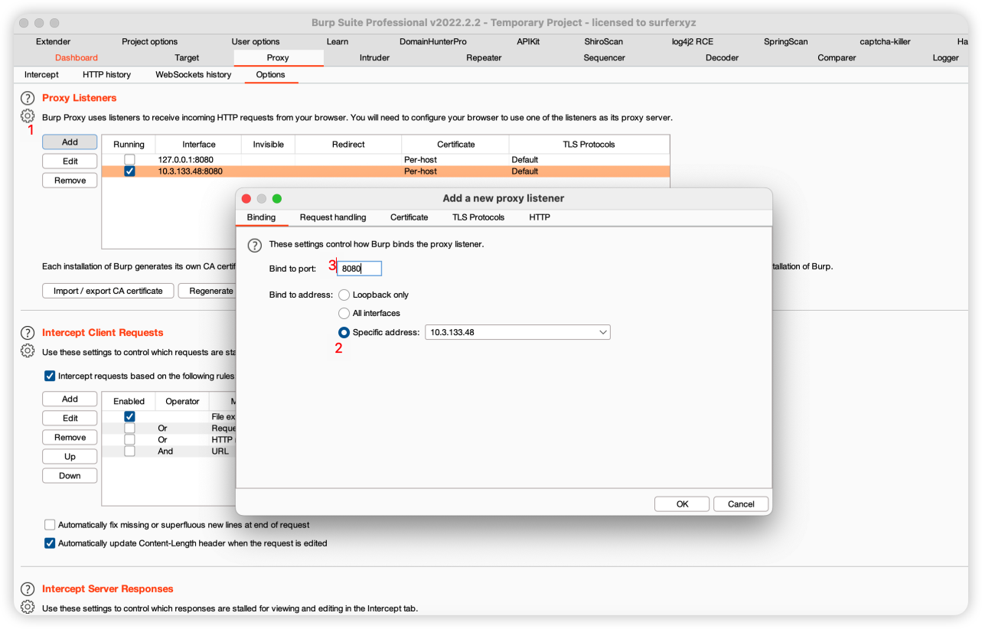Open the HTTP tab in the dialog
This screenshot has height=629, width=982.
(x=540, y=217)
